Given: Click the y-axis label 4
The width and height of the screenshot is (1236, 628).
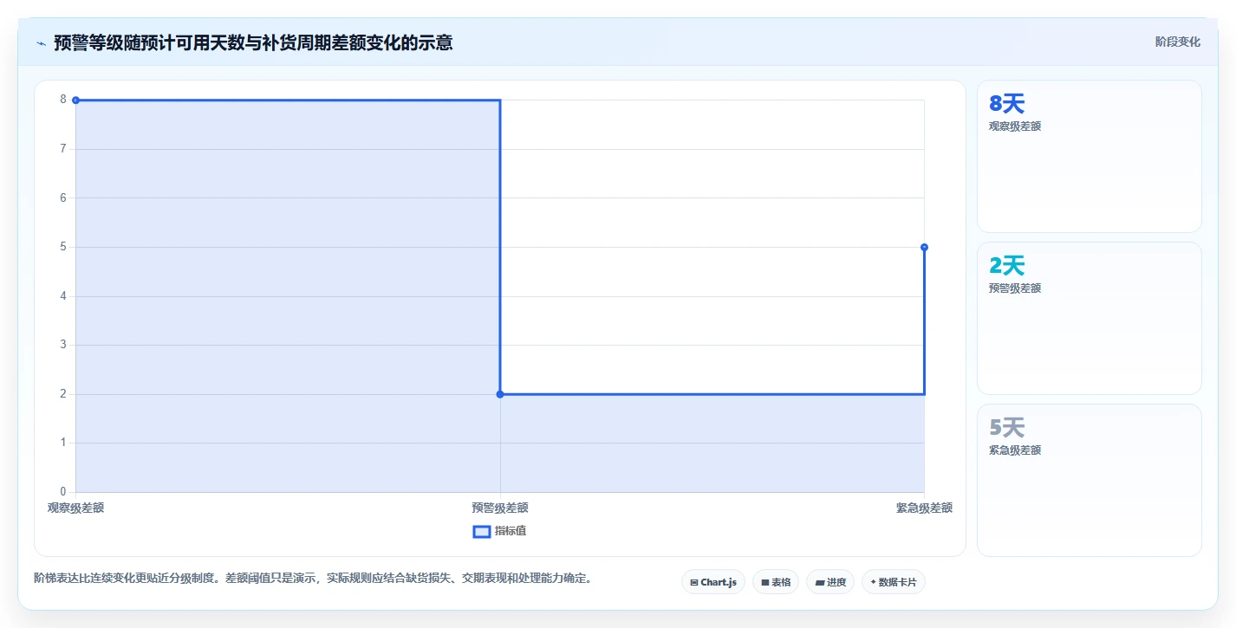Looking at the screenshot, I should 63,296.
